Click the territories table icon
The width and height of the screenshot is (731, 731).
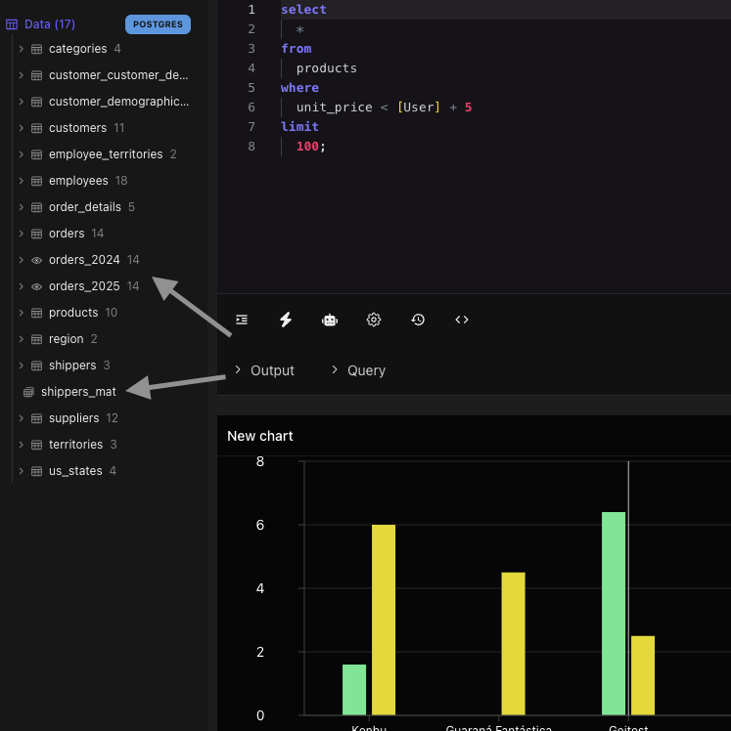point(36,445)
